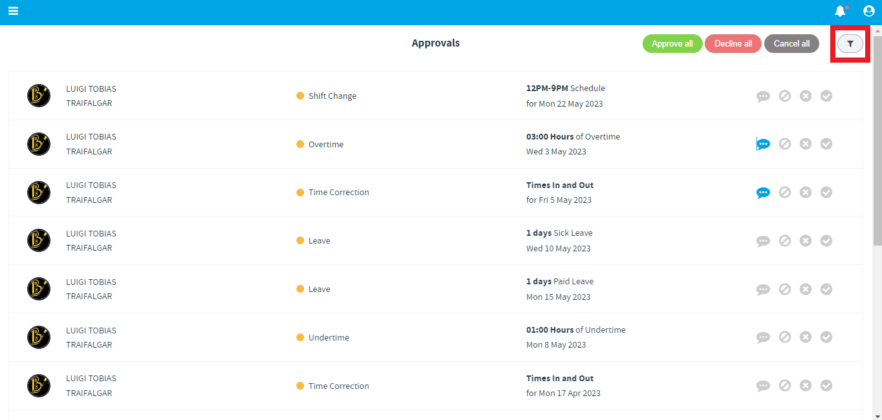Click the avatar in the Sick Leave row
The width and height of the screenshot is (882, 420).
[39, 240]
